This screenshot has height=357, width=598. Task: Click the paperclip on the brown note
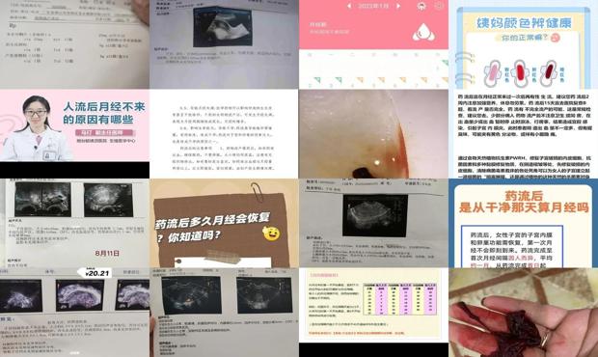[258, 191]
